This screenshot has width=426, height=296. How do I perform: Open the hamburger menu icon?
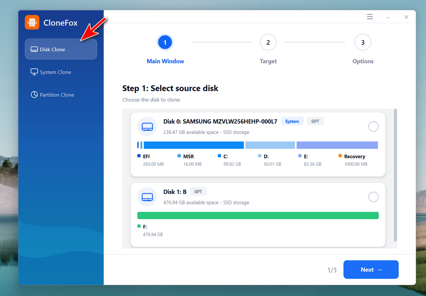point(370,17)
